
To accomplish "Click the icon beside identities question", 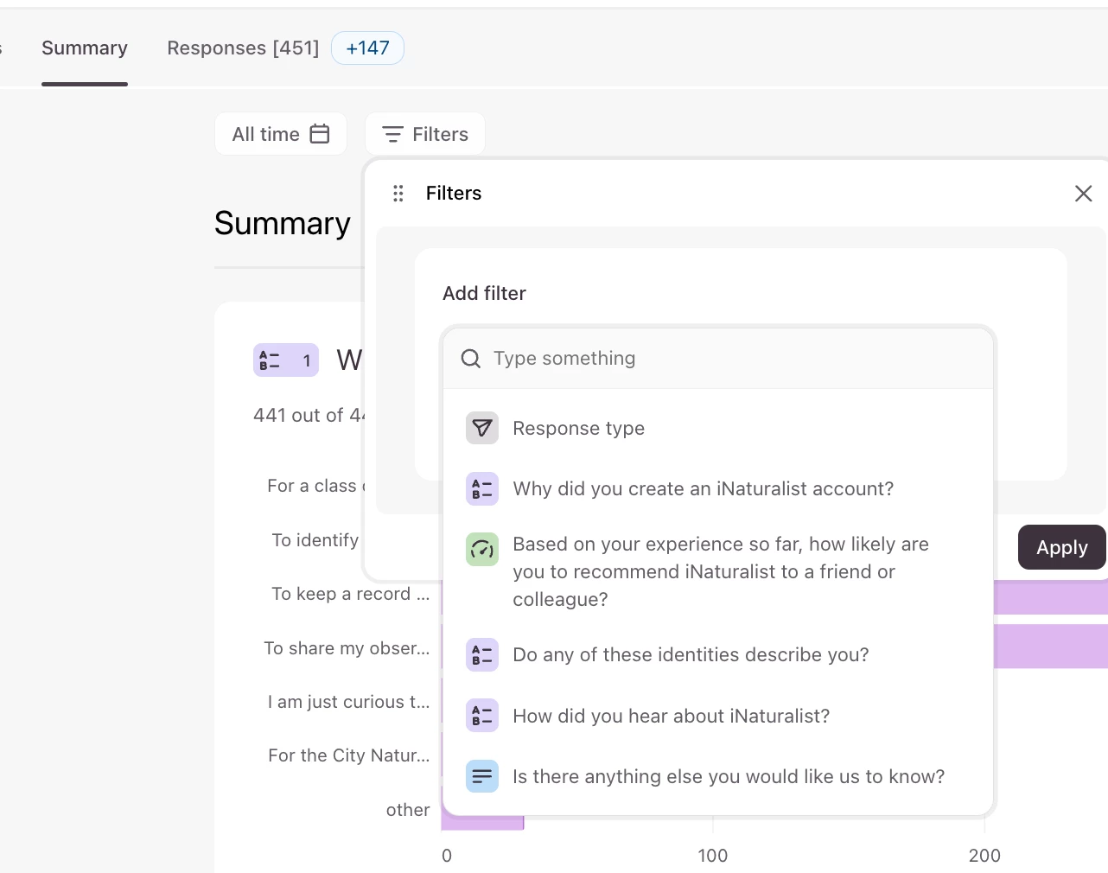I will (x=482, y=654).
